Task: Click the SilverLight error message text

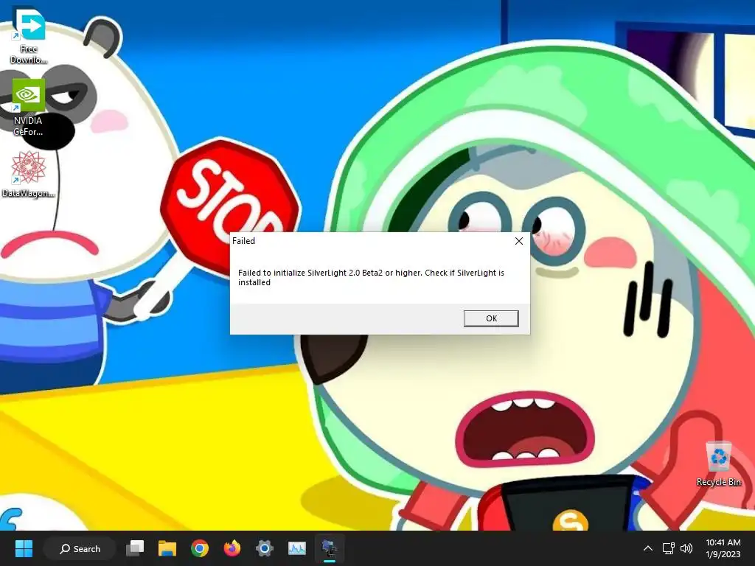Action: coord(371,277)
